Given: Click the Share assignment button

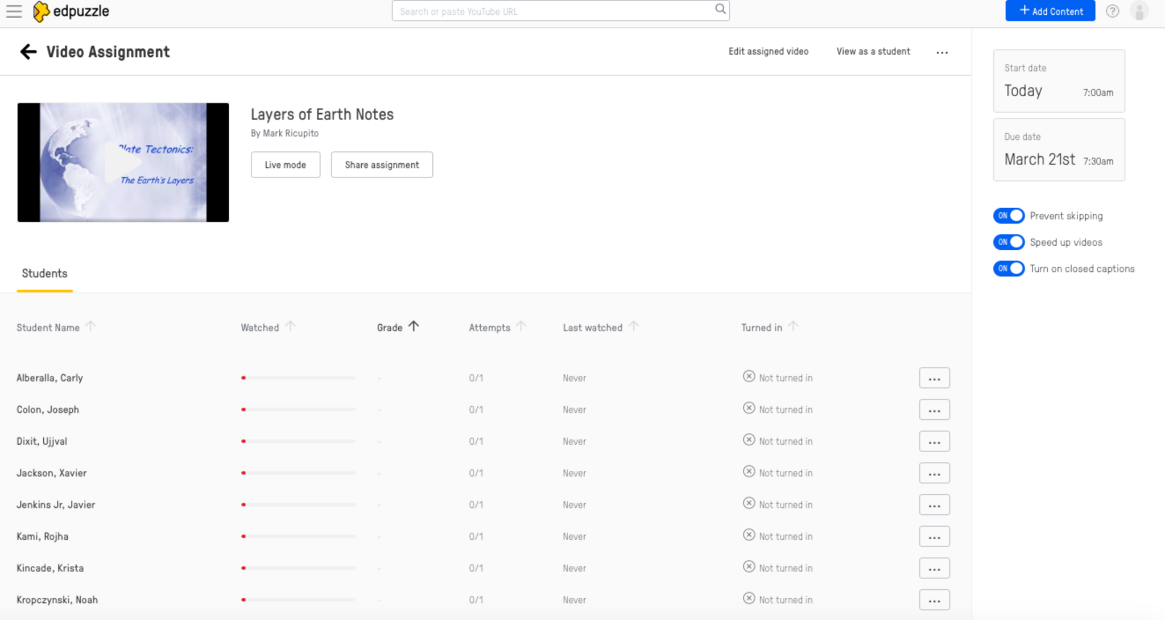Looking at the screenshot, I should [x=382, y=165].
